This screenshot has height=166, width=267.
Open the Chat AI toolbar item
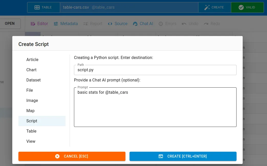[x=143, y=23]
